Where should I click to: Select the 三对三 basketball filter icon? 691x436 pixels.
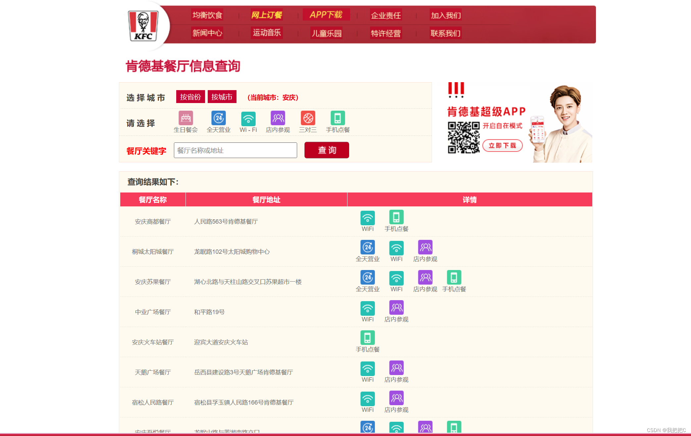[308, 118]
